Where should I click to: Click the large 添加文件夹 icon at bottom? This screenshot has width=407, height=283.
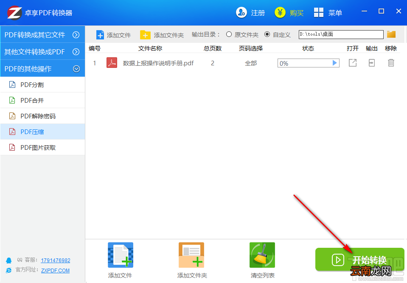coord(191,255)
